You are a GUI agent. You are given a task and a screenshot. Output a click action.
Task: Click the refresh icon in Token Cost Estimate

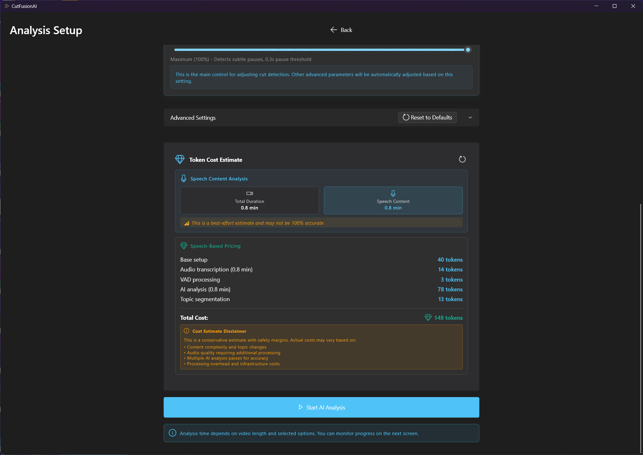coord(462,159)
